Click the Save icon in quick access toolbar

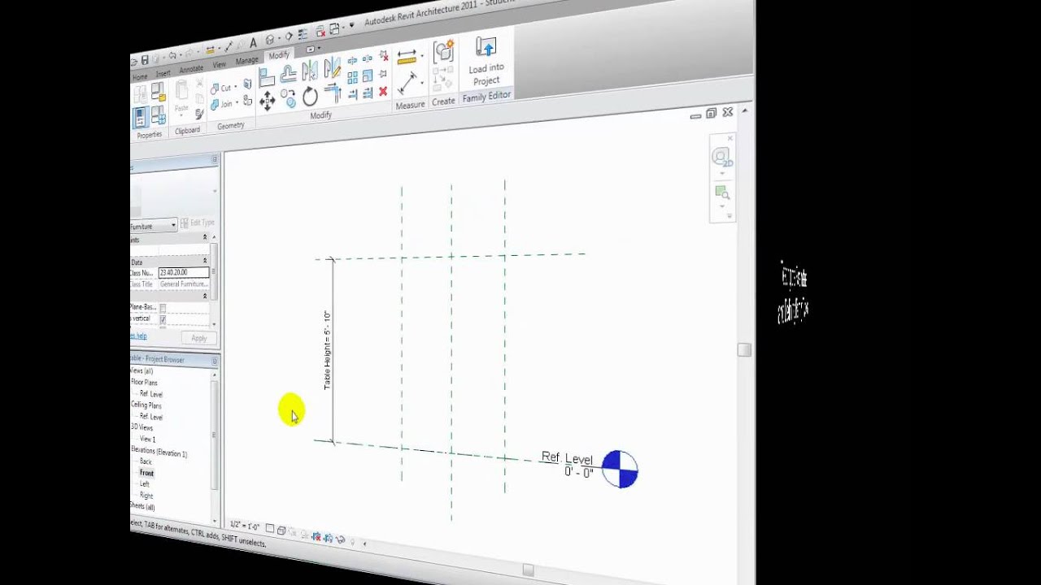pos(145,60)
